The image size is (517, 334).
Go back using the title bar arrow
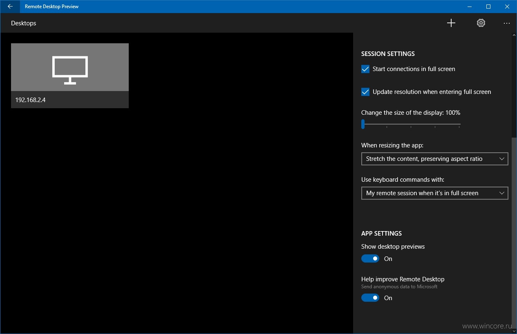[10, 7]
